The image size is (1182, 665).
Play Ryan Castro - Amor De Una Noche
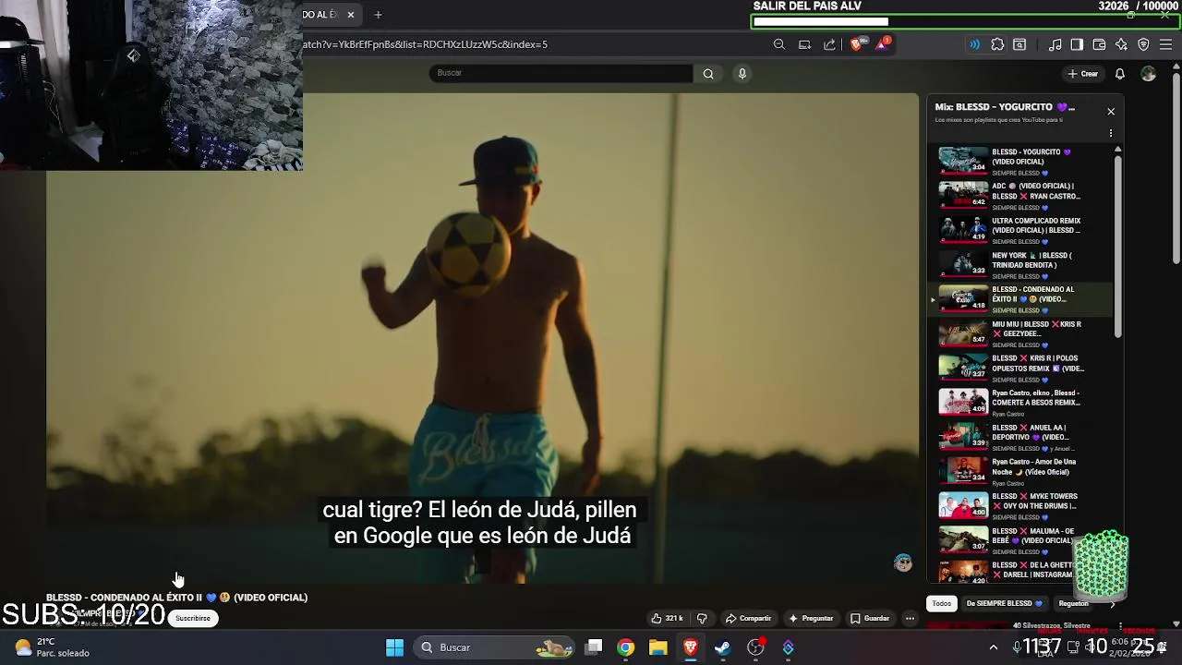click(x=1020, y=471)
